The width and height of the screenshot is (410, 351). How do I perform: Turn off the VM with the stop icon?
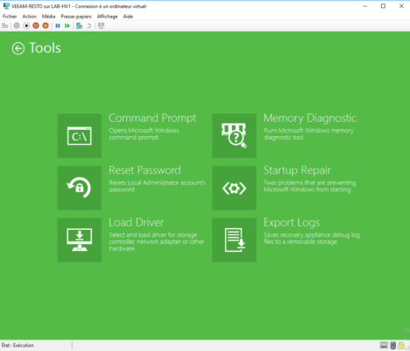26,25
